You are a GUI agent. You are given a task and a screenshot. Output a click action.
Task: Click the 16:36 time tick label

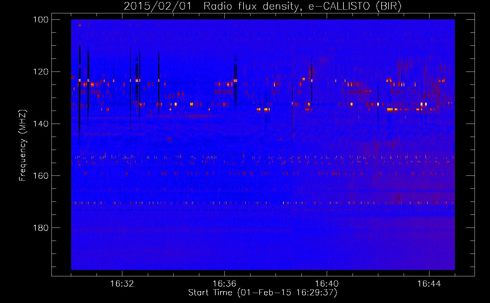224,284
